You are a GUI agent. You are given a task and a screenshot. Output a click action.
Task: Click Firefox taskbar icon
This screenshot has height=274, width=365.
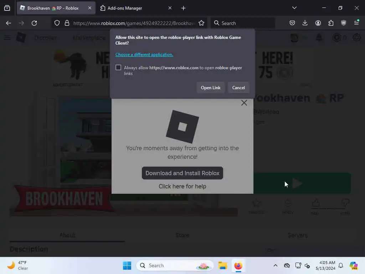point(238,265)
